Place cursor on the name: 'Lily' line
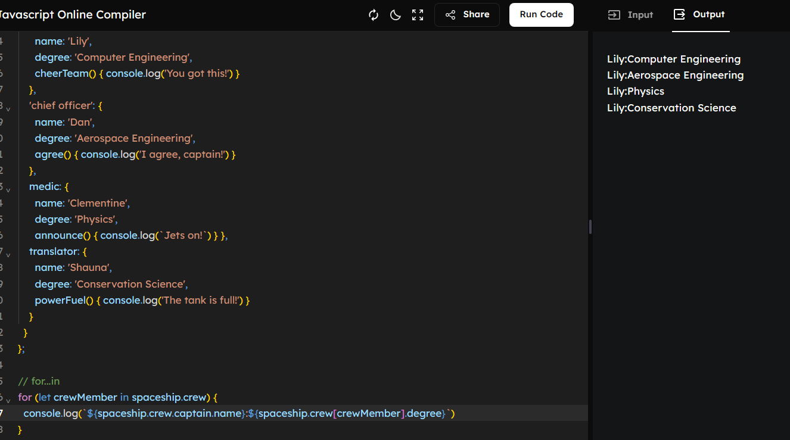Image resolution: width=790 pixels, height=440 pixels. [63, 41]
